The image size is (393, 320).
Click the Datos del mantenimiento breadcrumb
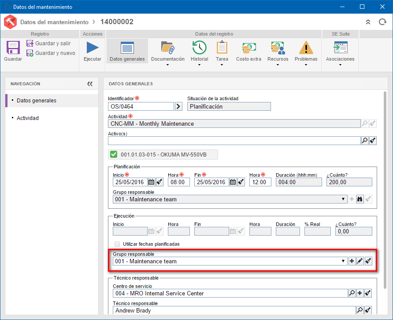[54, 22]
